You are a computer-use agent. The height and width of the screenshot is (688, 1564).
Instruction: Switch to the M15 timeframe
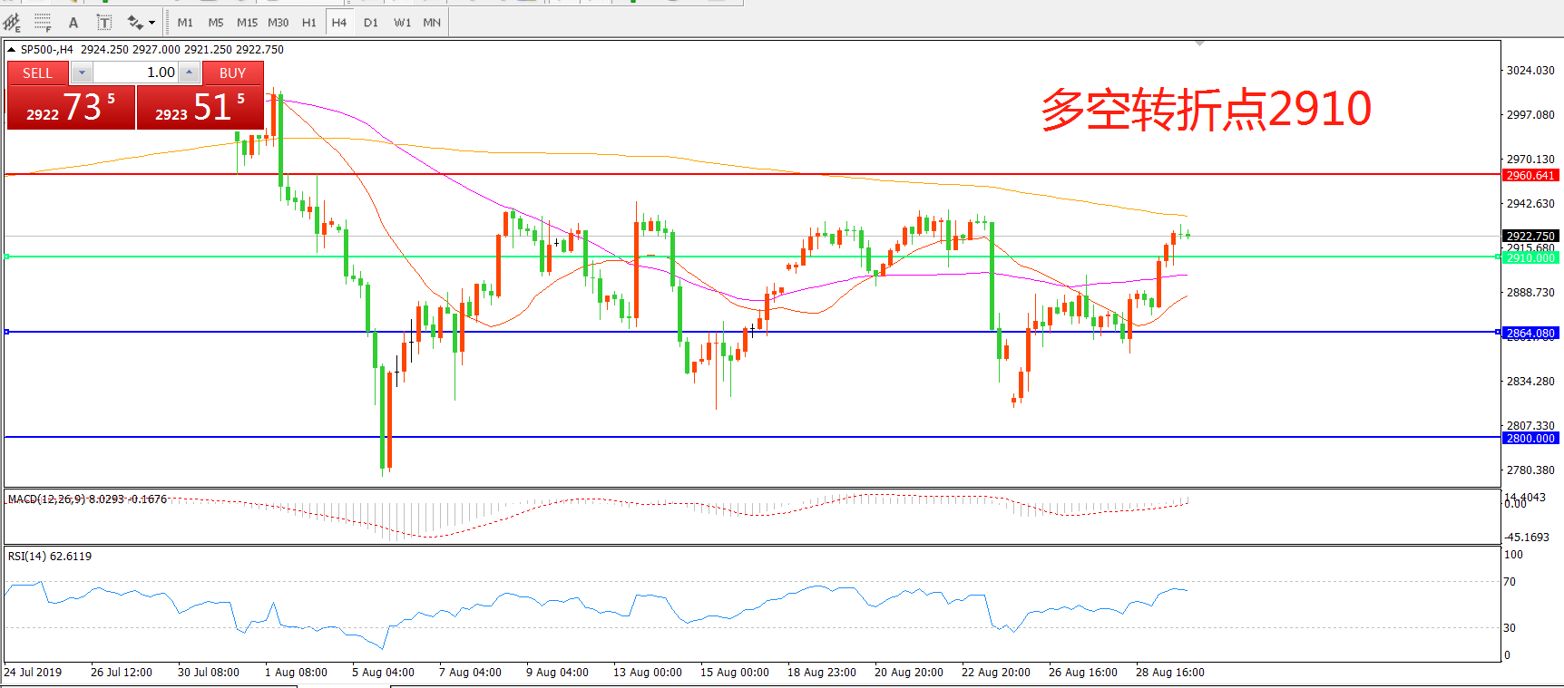247,23
